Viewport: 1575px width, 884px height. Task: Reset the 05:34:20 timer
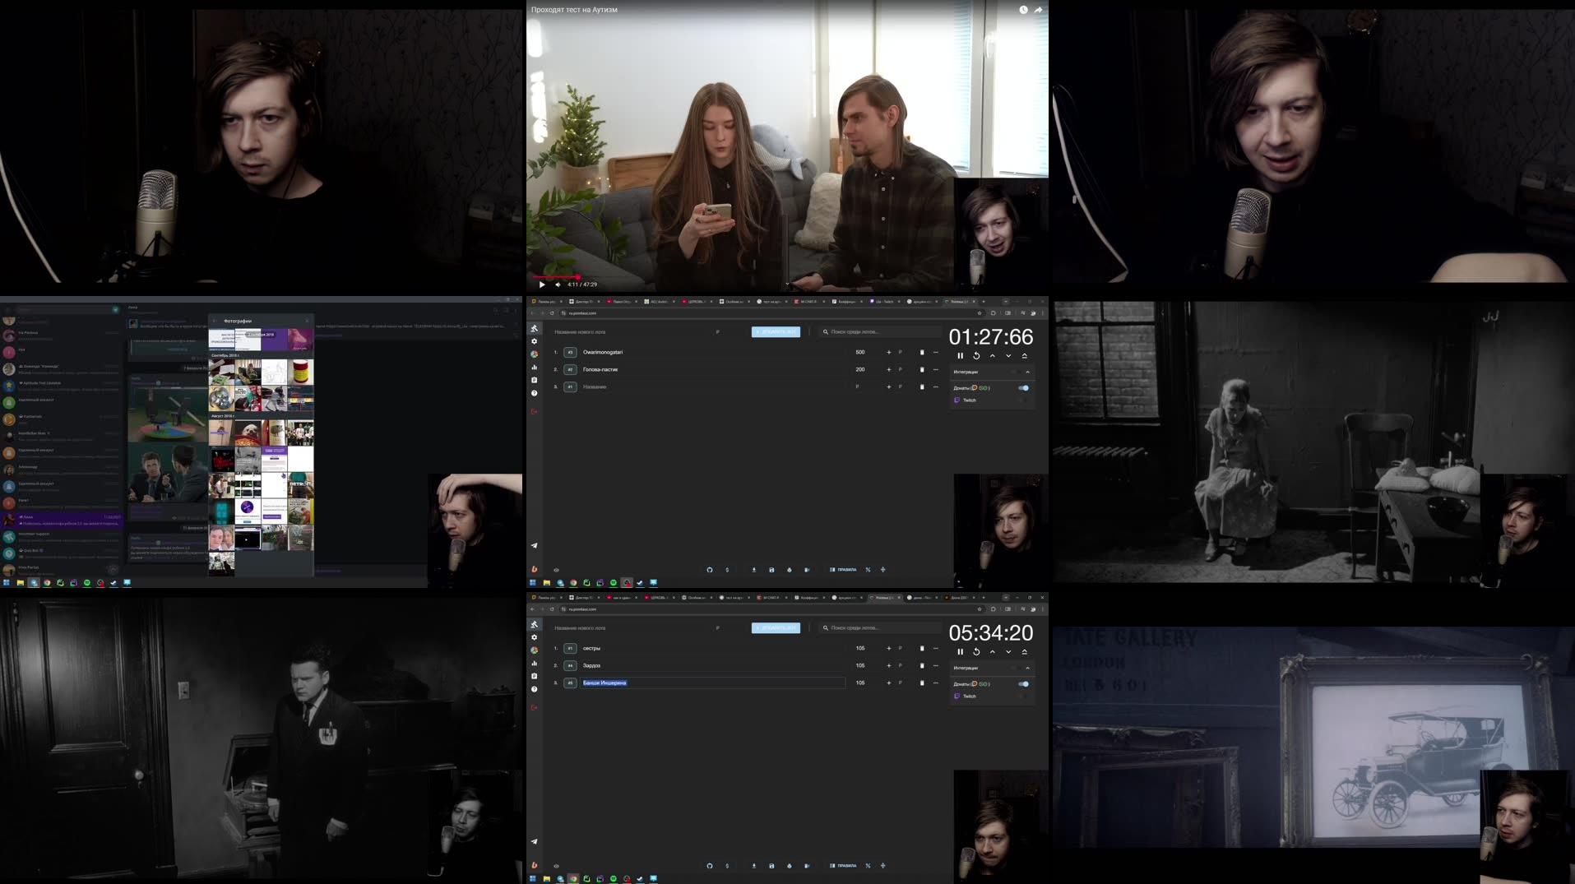(x=976, y=652)
